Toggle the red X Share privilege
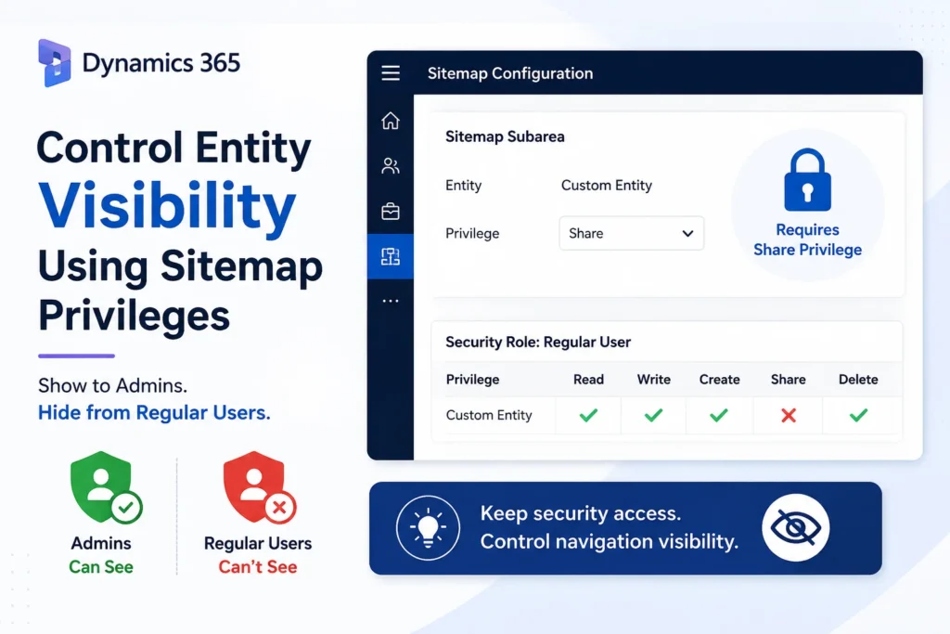Viewport: 950px width, 634px height. click(x=789, y=415)
